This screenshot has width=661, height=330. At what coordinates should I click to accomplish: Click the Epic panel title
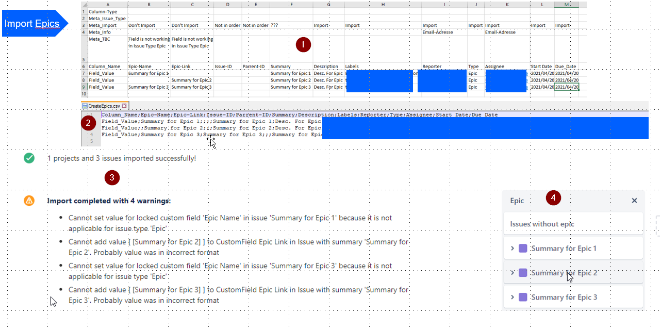517,201
